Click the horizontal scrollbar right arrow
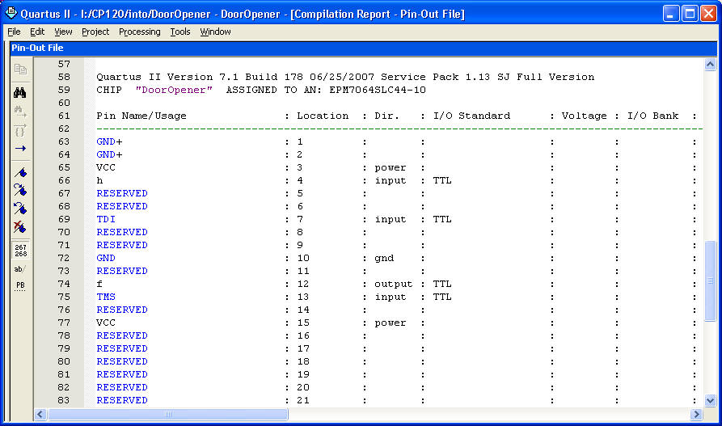Image resolution: width=722 pixels, height=426 pixels. (x=696, y=415)
